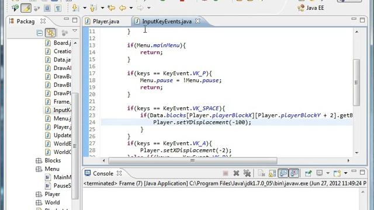Open Player.java file in Package Explorer

(x=58, y=127)
